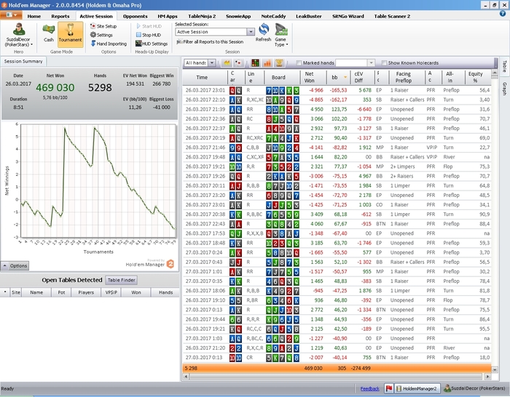The height and width of the screenshot is (397, 510).
Task: Click the bar chart icon above hands table
Action: (267, 63)
